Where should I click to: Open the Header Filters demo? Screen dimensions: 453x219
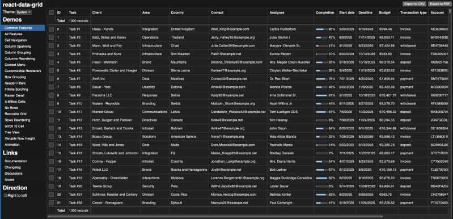tap(23, 83)
